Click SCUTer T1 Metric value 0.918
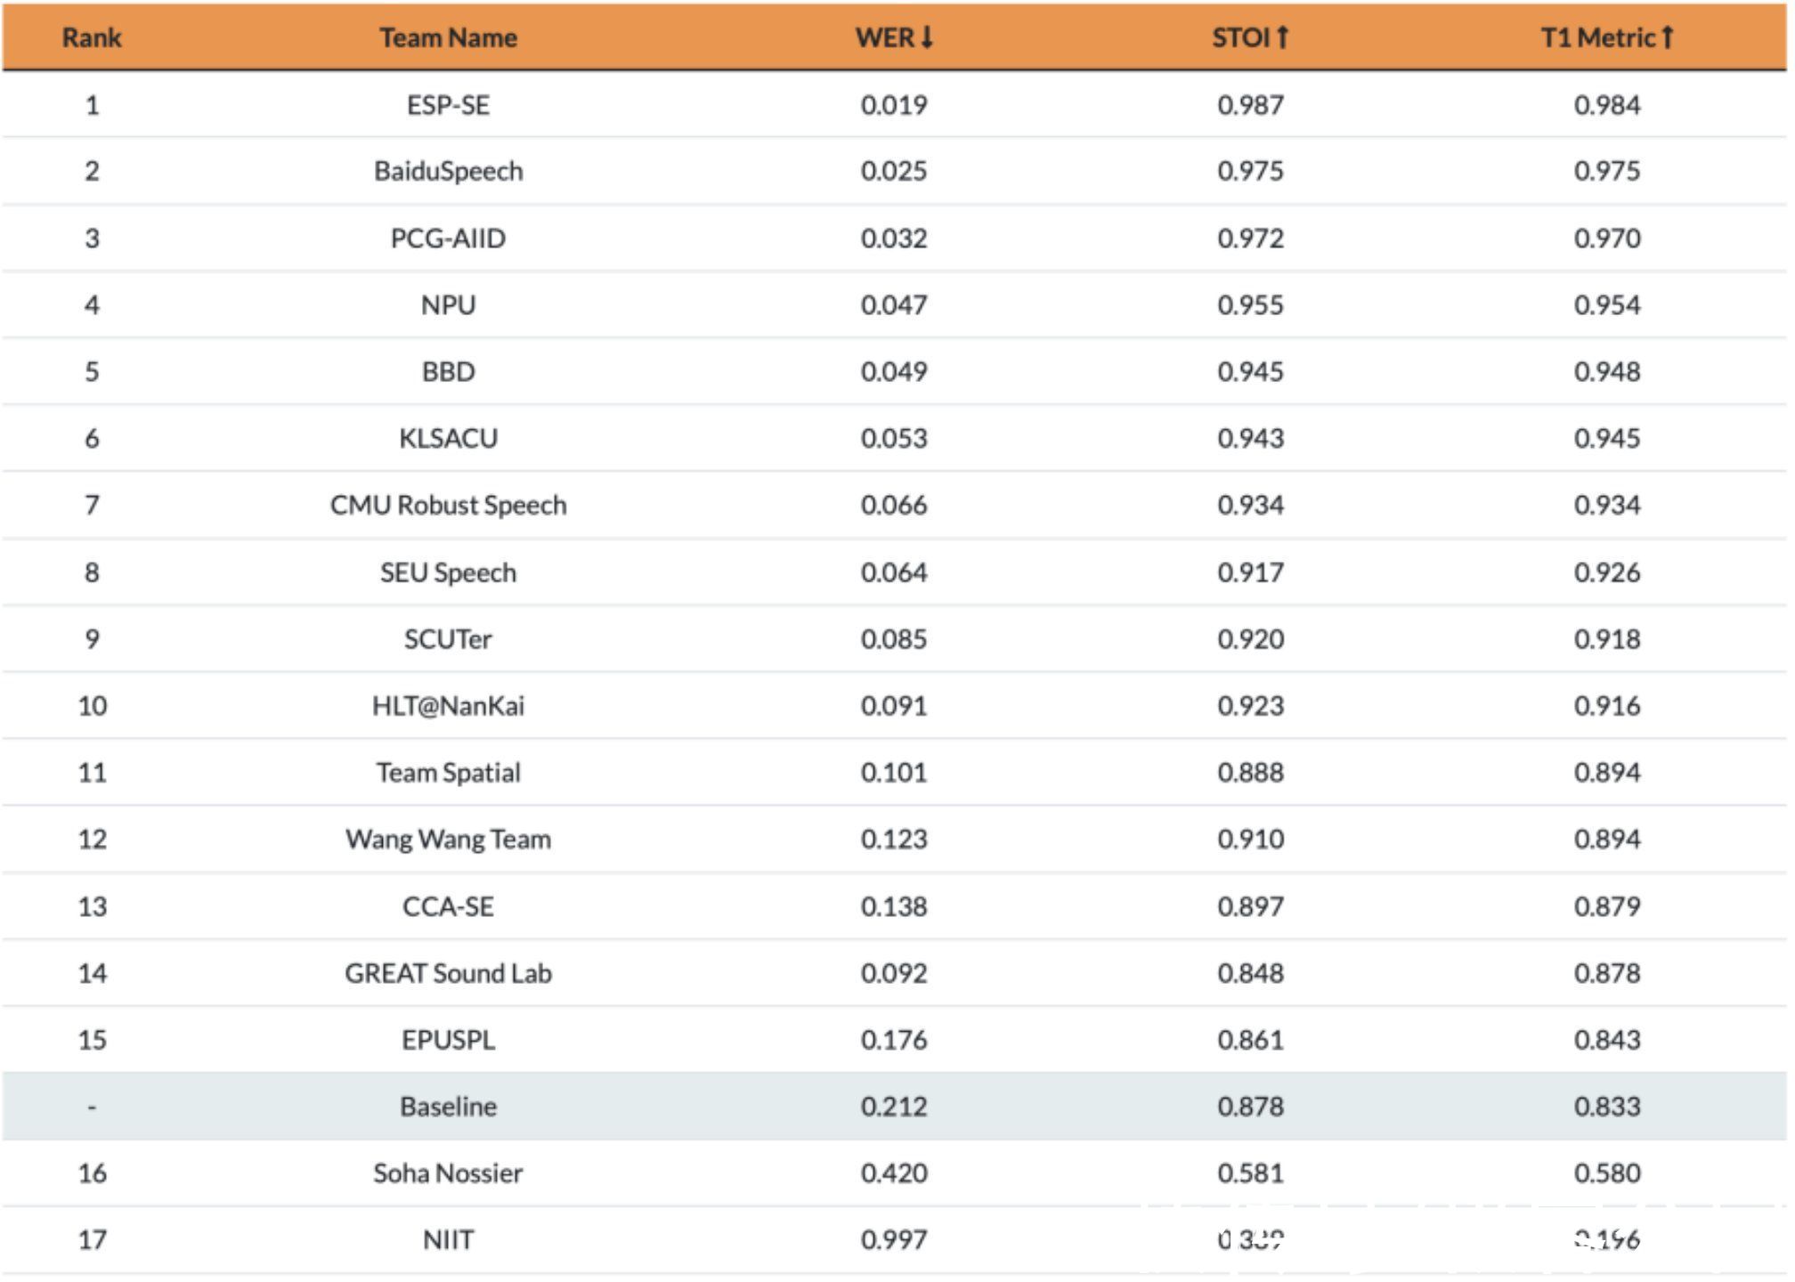 [1607, 639]
